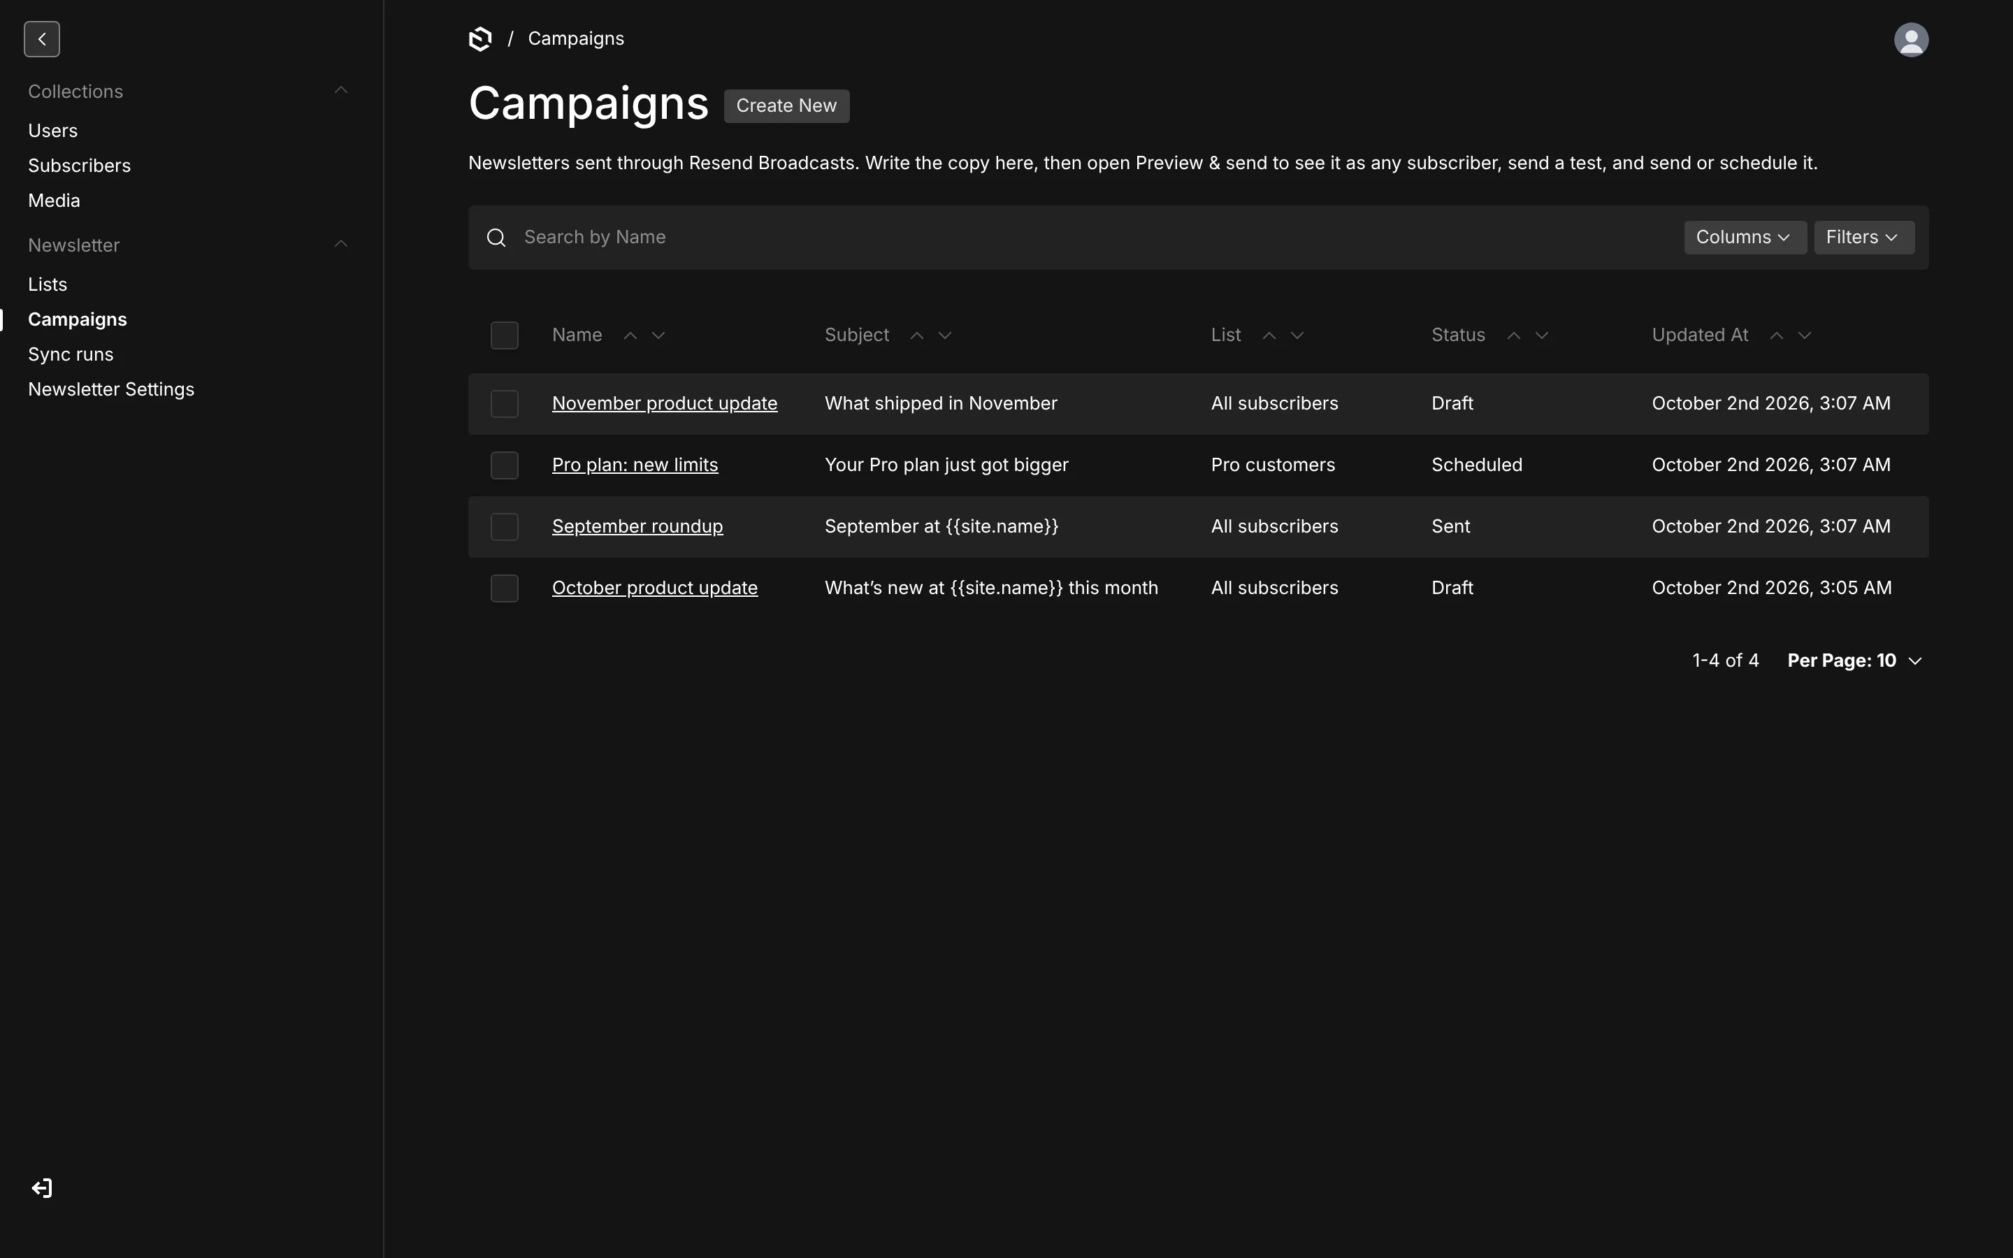The width and height of the screenshot is (2013, 1258).
Task: Sort Subject column descending
Action: (x=945, y=335)
